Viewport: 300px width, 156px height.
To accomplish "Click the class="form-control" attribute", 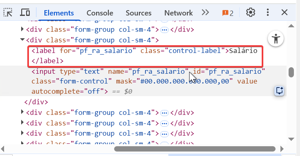I will tap(72, 81).
